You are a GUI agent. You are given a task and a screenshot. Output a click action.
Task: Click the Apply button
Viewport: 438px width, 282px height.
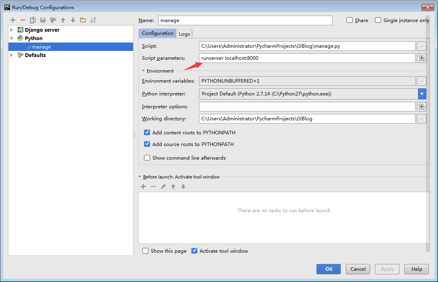[387, 269]
